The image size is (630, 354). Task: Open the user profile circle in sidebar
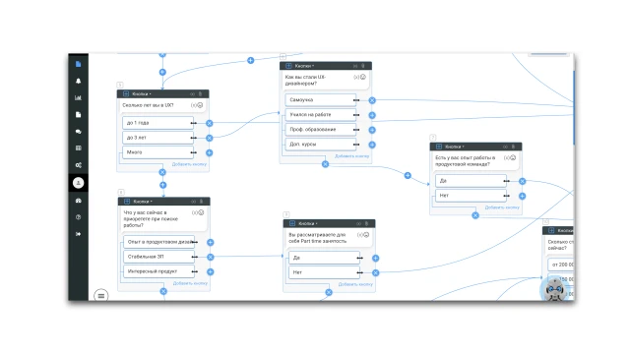tap(79, 183)
